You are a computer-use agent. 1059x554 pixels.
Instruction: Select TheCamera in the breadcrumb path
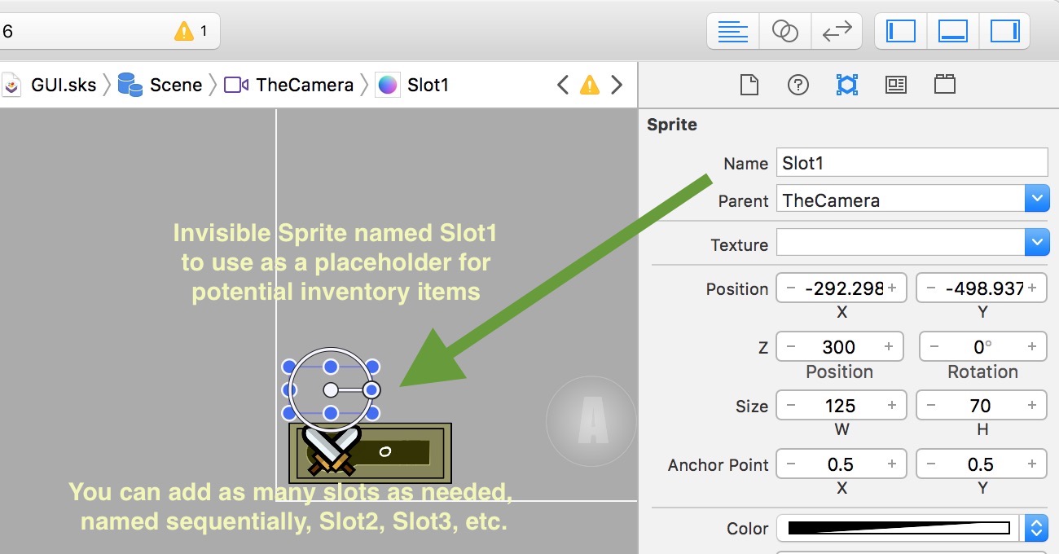(x=304, y=85)
